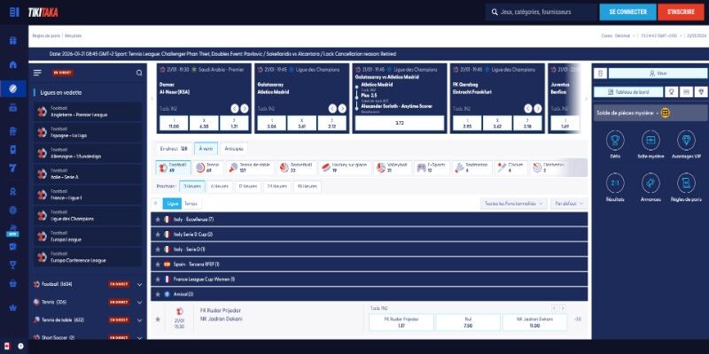Viewport: 709px width, 354px height.
Task: Favorite the Italy - Eccellenza league star
Action: (158, 219)
